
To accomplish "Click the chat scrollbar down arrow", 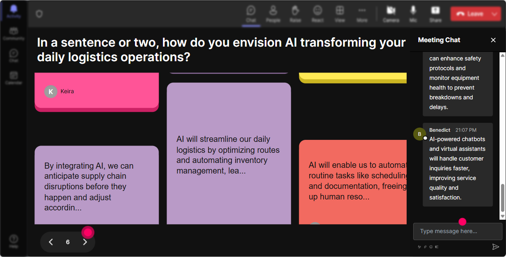I will pos(503,216).
